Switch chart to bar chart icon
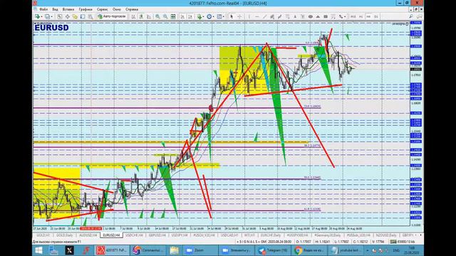Image resolution: width=456 pixels, height=256 pixels. 134,16
